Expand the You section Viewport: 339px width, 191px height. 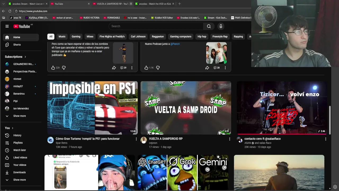(9, 128)
